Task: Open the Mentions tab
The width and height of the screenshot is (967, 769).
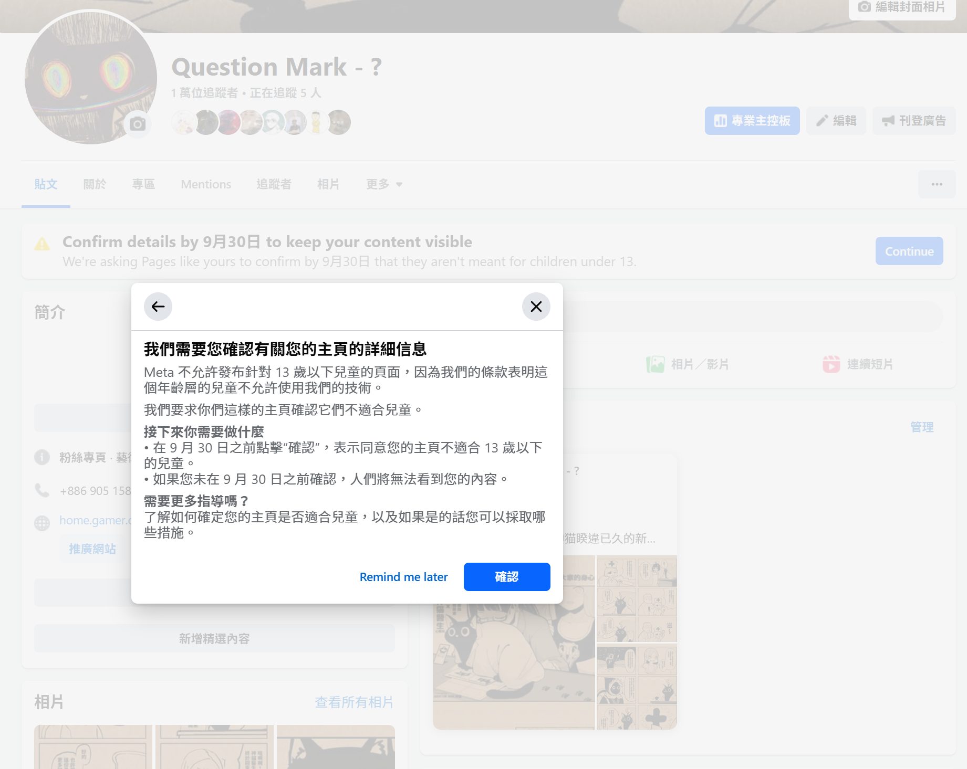Action: tap(206, 184)
